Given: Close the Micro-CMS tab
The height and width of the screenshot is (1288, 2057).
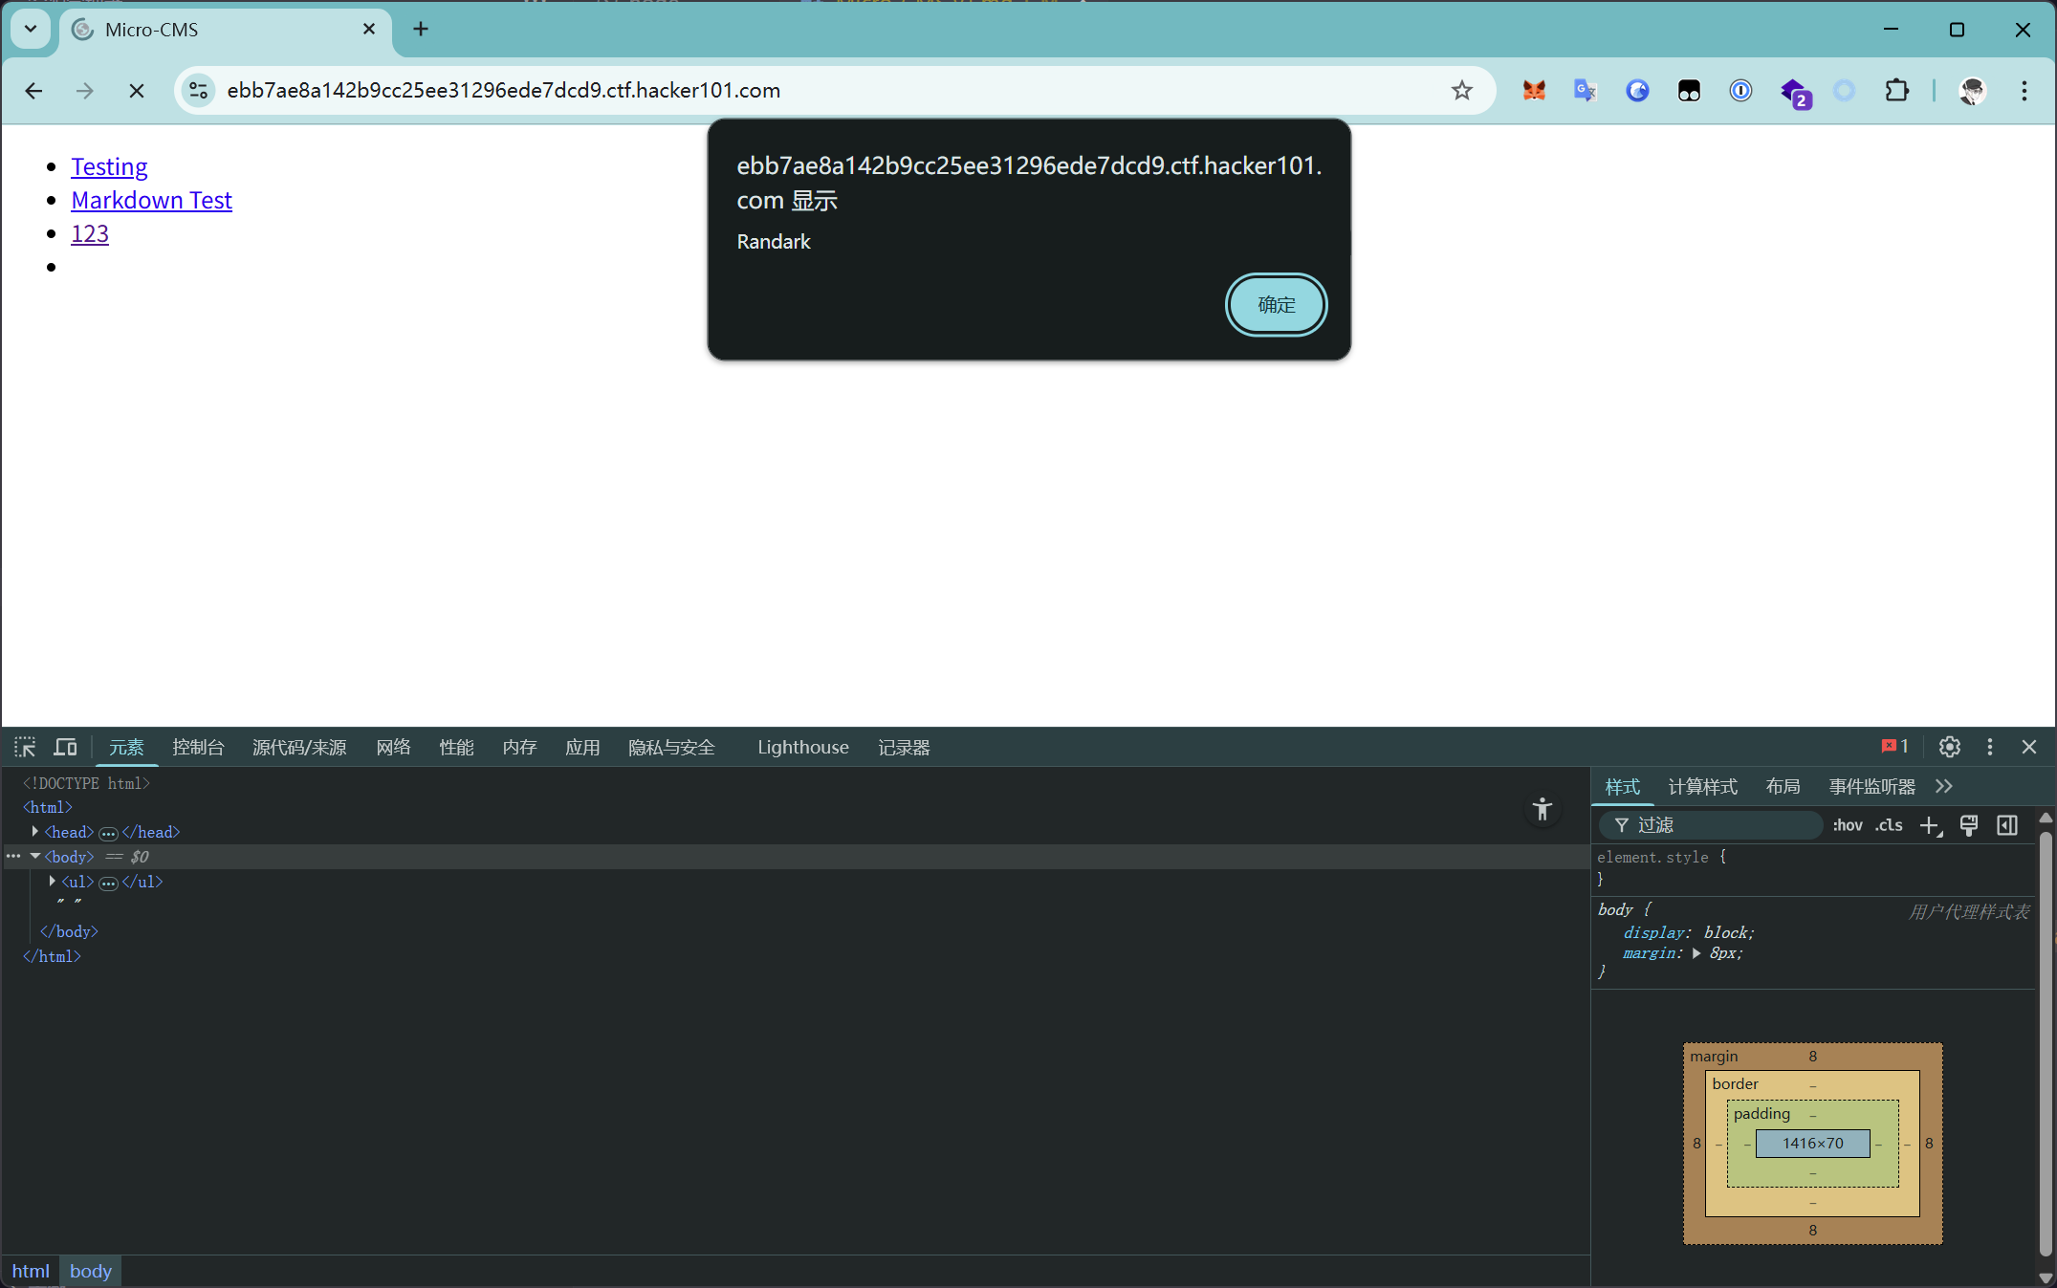Looking at the screenshot, I should pos(369,30).
